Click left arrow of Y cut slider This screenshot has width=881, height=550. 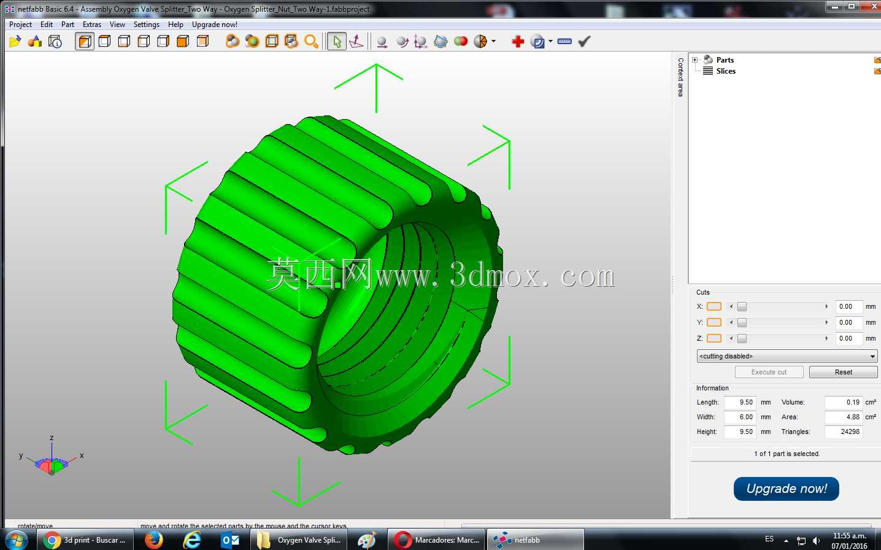731,322
